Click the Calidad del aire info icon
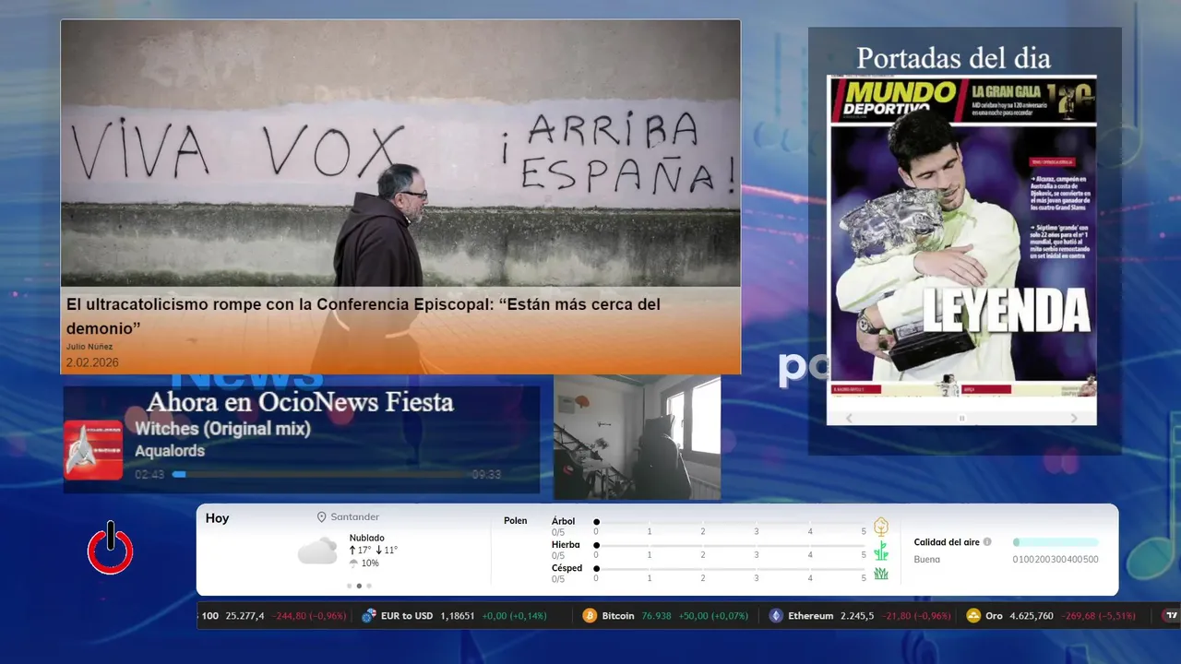1181x664 pixels. (987, 542)
